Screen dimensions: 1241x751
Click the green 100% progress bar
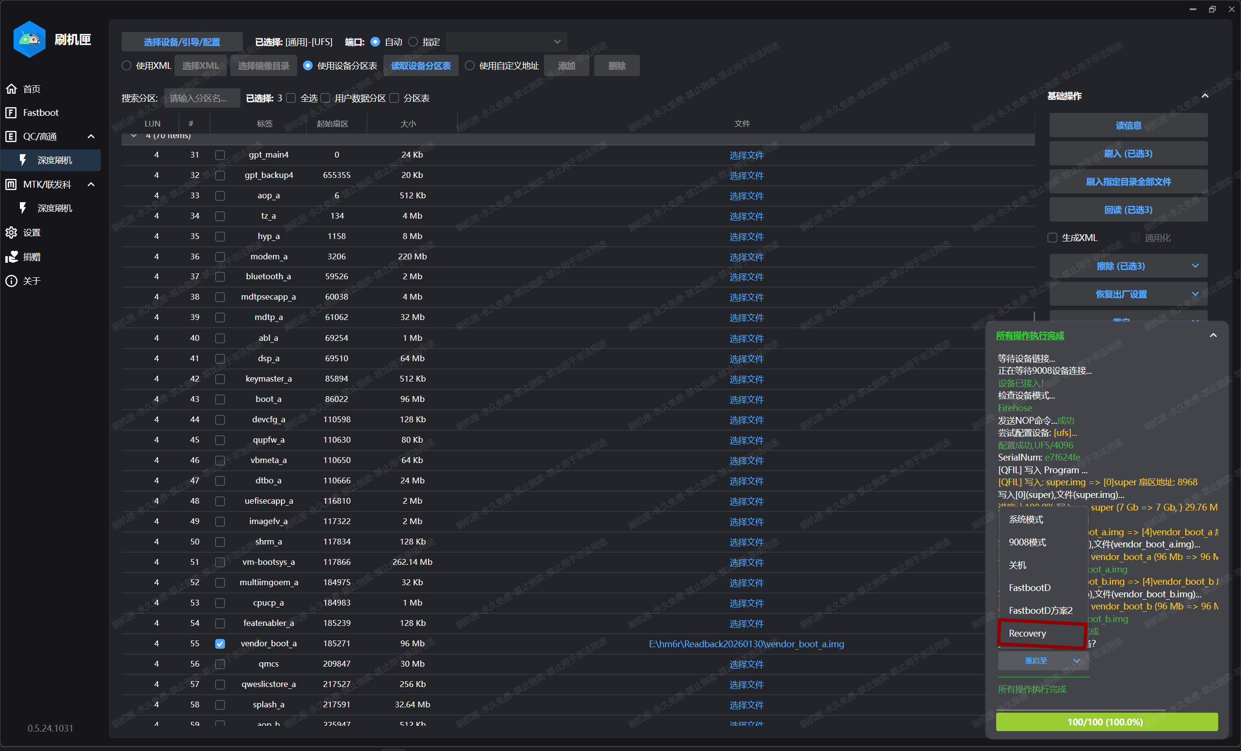click(x=1107, y=722)
